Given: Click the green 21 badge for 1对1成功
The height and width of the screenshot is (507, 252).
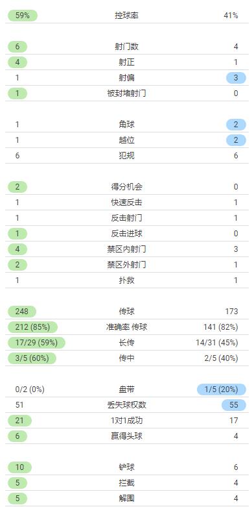Looking at the screenshot, I should point(19,421).
